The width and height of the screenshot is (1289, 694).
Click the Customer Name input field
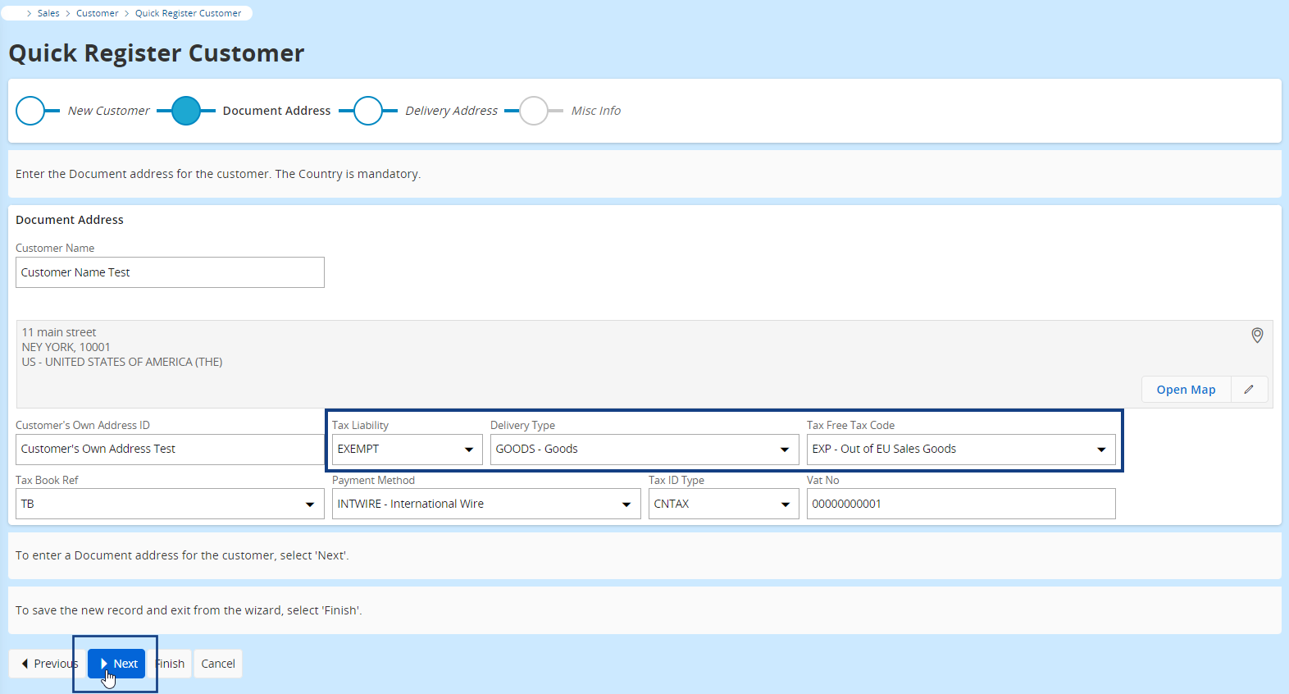[x=170, y=272]
